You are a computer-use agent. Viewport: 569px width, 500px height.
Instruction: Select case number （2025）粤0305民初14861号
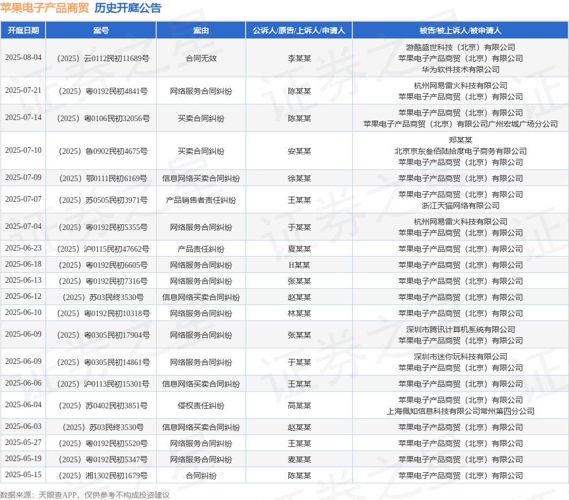click(103, 362)
